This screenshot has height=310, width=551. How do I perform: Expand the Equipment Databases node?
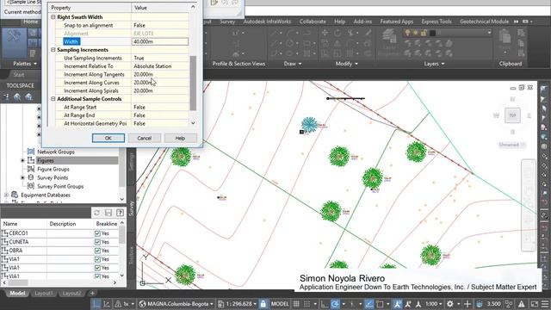pos(6,195)
